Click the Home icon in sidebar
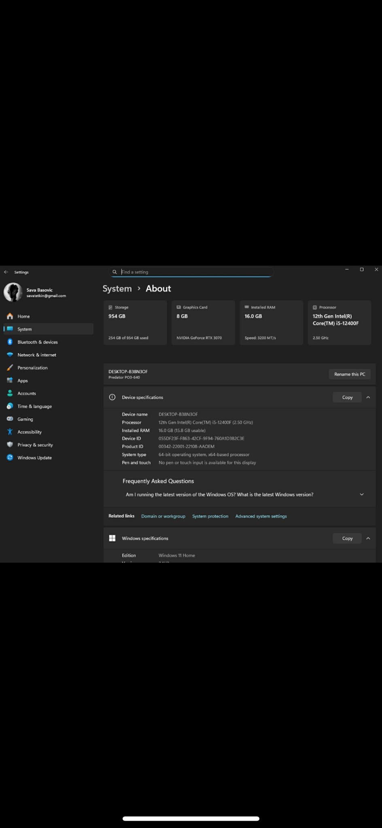Screen dimensions: 382x828 coord(10,316)
